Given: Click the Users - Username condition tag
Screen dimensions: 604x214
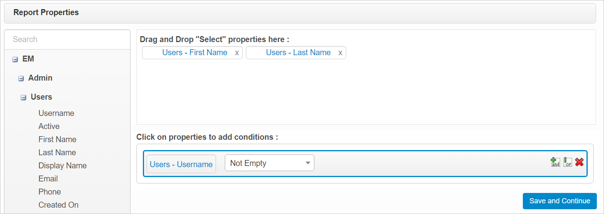Looking at the screenshot, I should (181, 164).
